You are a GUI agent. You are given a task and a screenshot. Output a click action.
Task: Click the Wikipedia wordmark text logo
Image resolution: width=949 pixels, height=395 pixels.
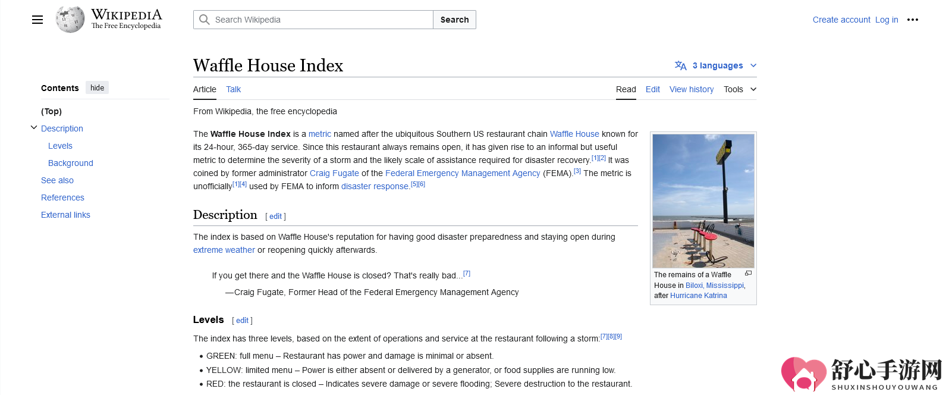click(x=126, y=18)
